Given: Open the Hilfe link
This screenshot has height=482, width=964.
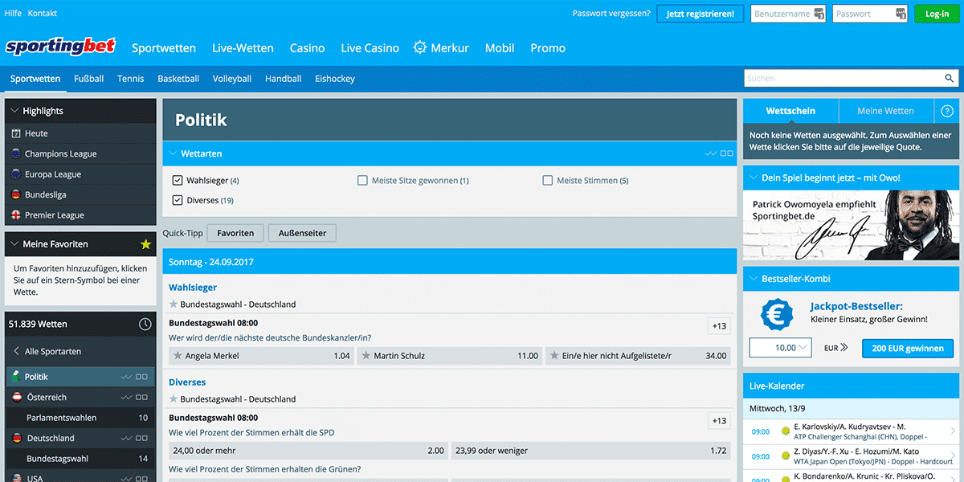Looking at the screenshot, I should tap(13, 14).
